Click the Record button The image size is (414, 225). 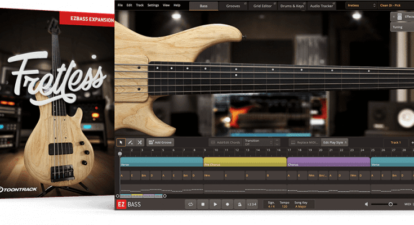[228, 204]
